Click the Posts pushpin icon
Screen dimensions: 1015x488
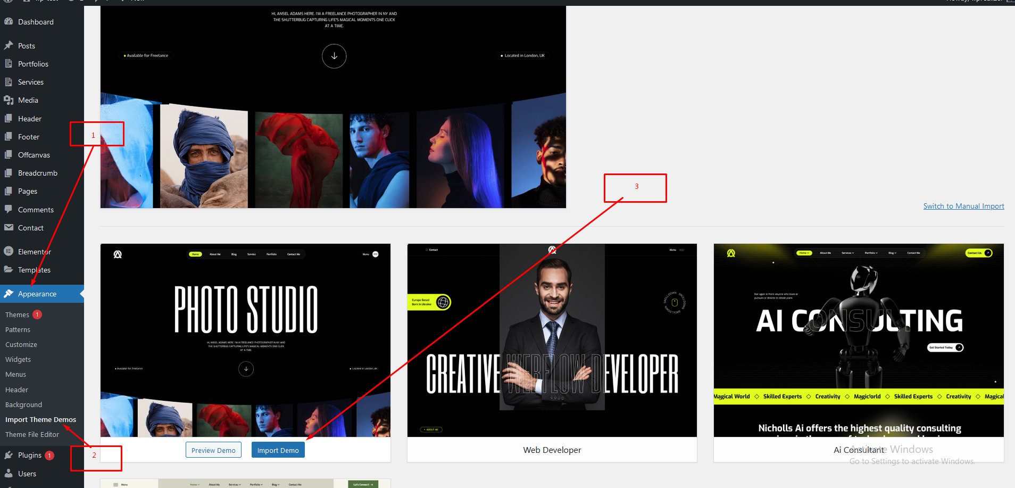(x=9, y=46)
